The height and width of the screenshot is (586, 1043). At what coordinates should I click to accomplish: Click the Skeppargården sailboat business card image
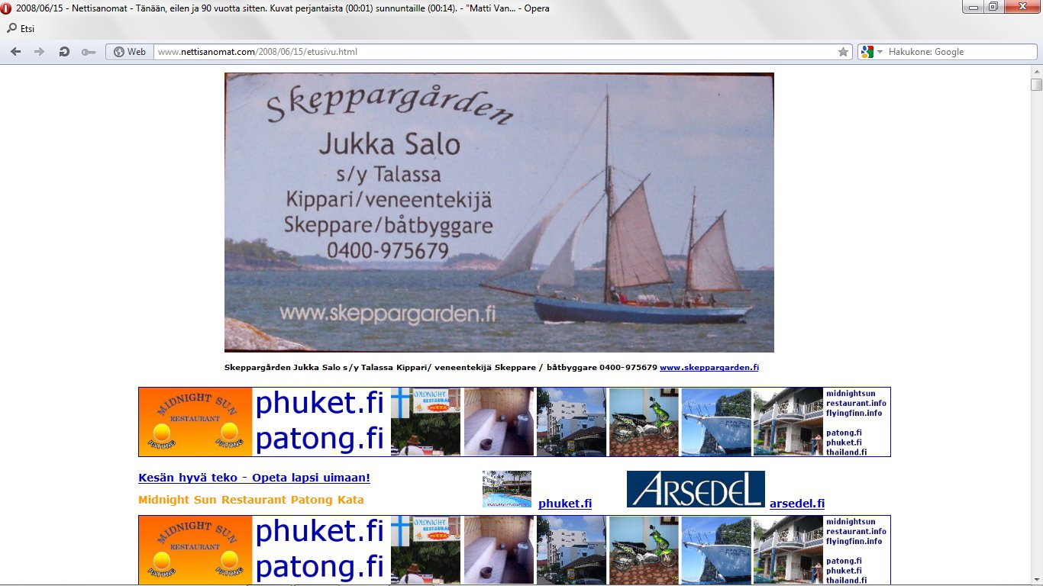(x=499, y=212)
